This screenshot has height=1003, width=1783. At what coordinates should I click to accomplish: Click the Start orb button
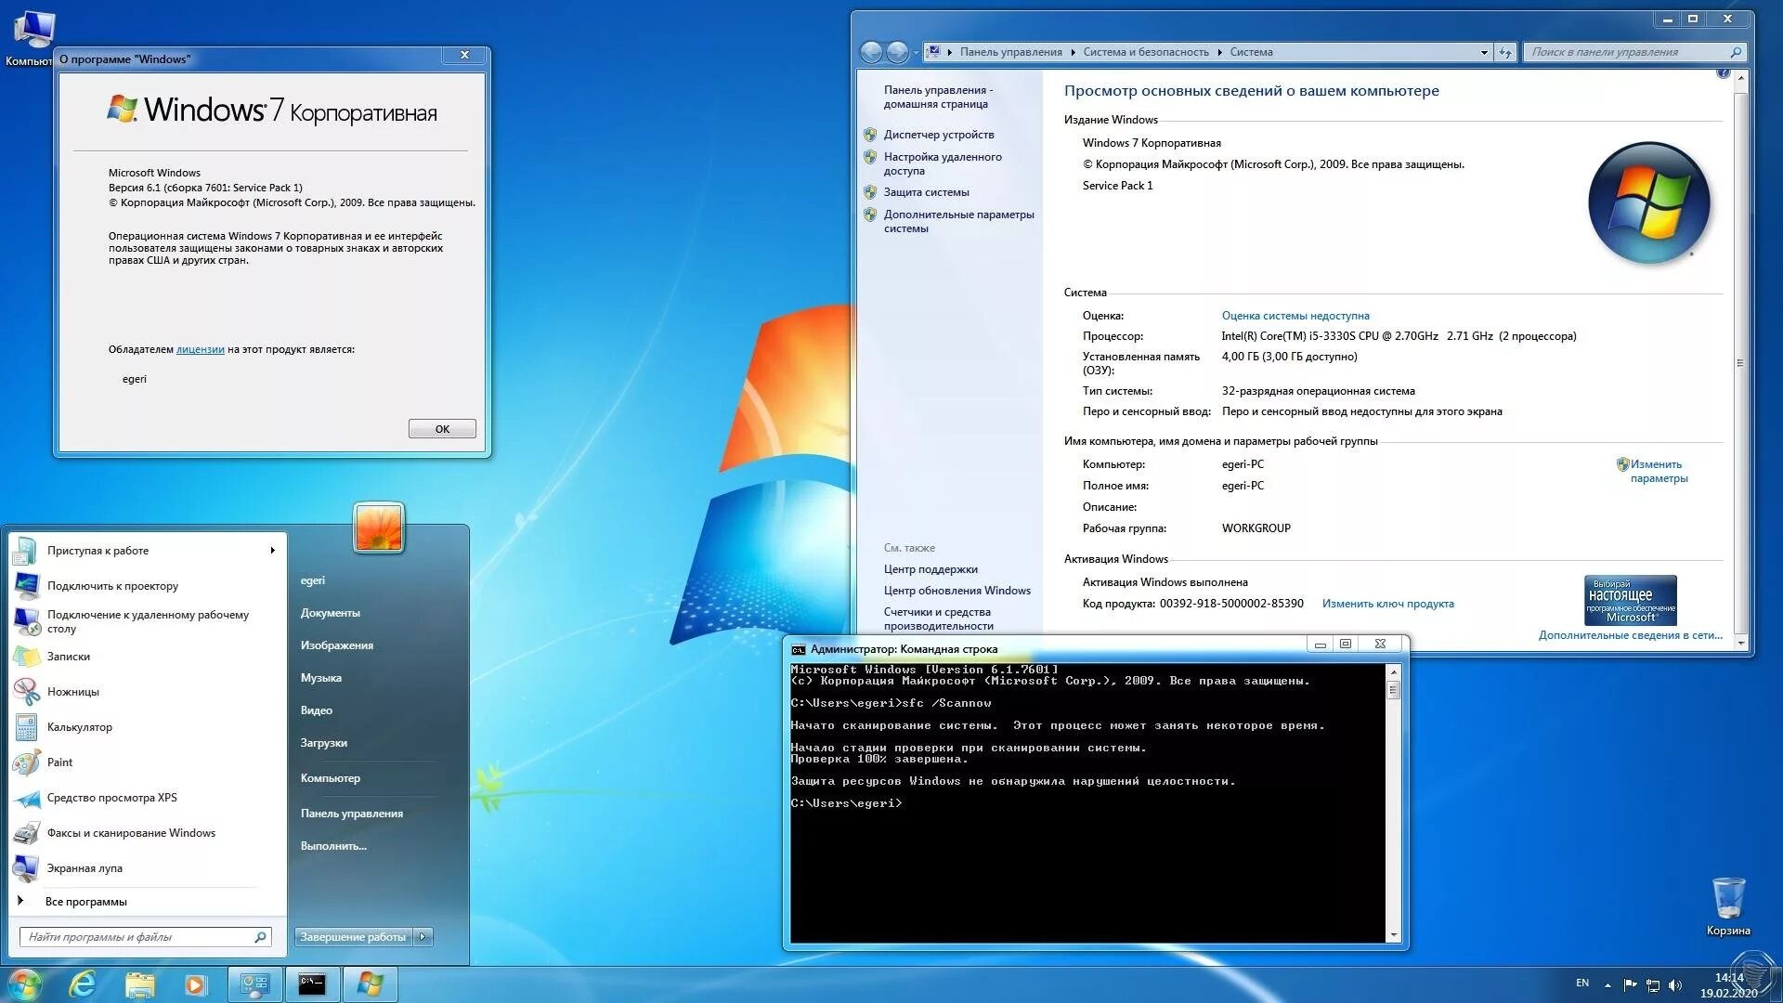coord(24,983)
